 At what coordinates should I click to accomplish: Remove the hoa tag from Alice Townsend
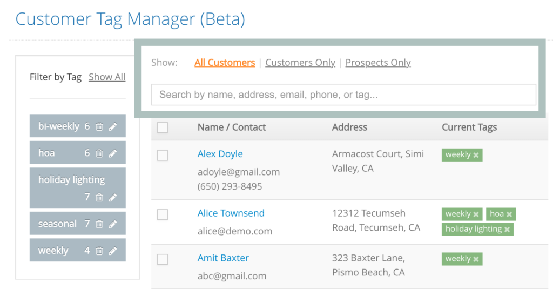click(x=509, y=214)
